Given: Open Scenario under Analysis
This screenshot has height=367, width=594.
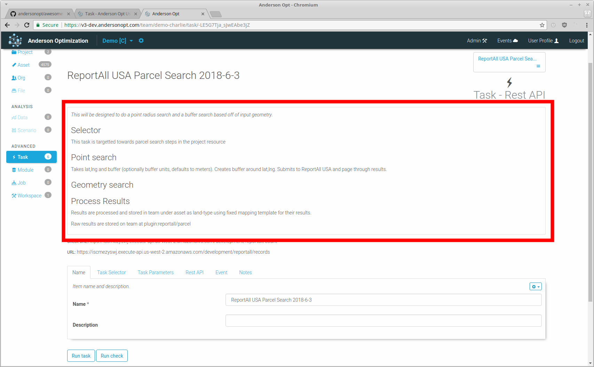Looking at the screenshot, I should 27,130.
